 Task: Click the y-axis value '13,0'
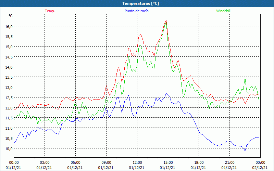pyautogui.click(x=9, y=88)
